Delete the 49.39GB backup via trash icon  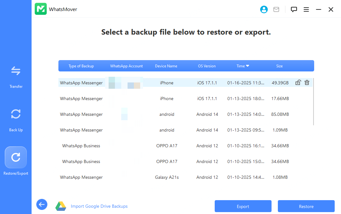click(x=307, y=83)
